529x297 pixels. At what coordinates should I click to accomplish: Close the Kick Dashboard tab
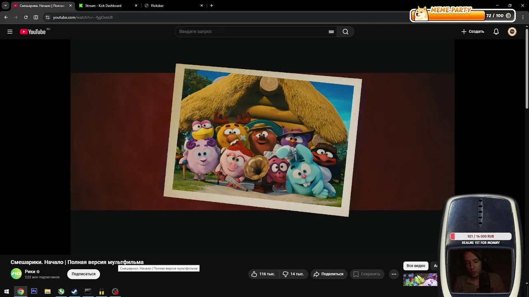tap(136, 6)
